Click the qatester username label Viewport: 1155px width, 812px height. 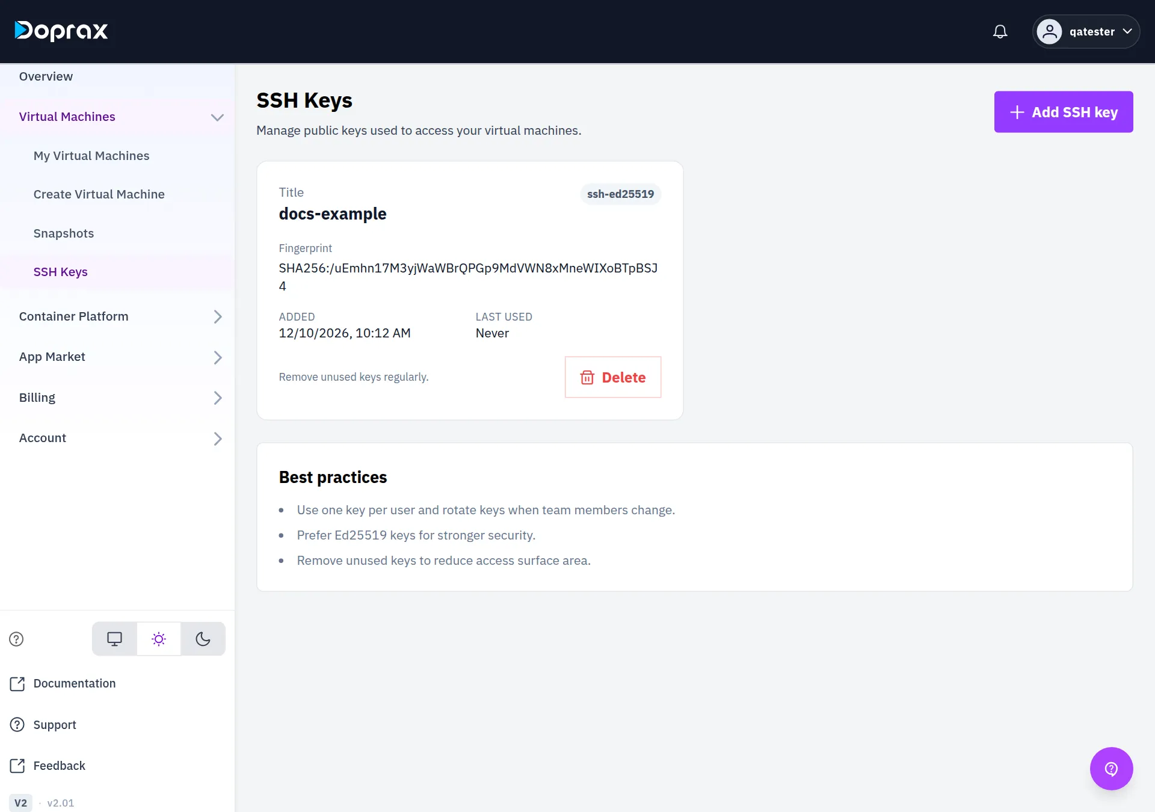click(x=1092, y=31)
